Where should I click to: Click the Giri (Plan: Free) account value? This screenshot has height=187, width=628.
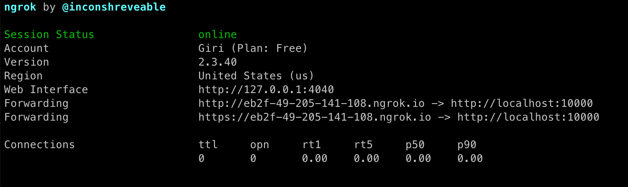tap(253, 49)
